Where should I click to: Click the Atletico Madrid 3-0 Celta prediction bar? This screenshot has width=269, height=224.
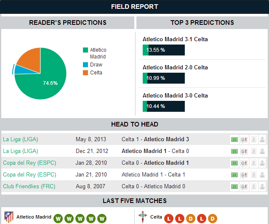point(163,106)
